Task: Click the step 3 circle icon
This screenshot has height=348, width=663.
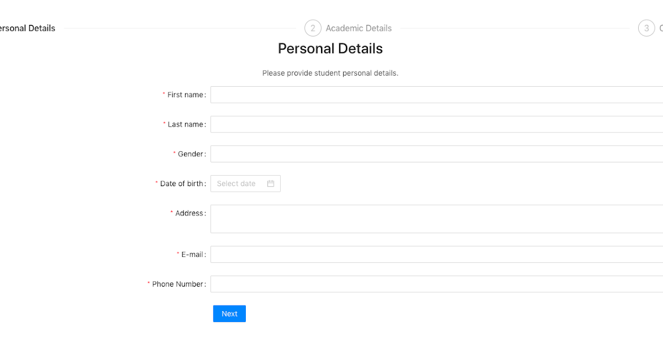Action: click(x=646, y=28)
